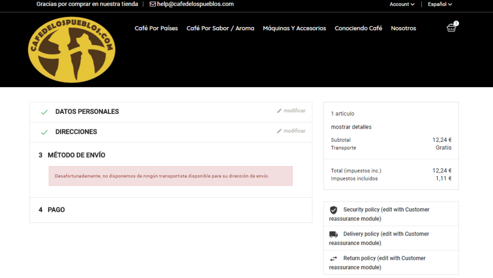
Task: Click the Impuestos incluidos label
Action: pyautogui.click(x=354, y=178)
